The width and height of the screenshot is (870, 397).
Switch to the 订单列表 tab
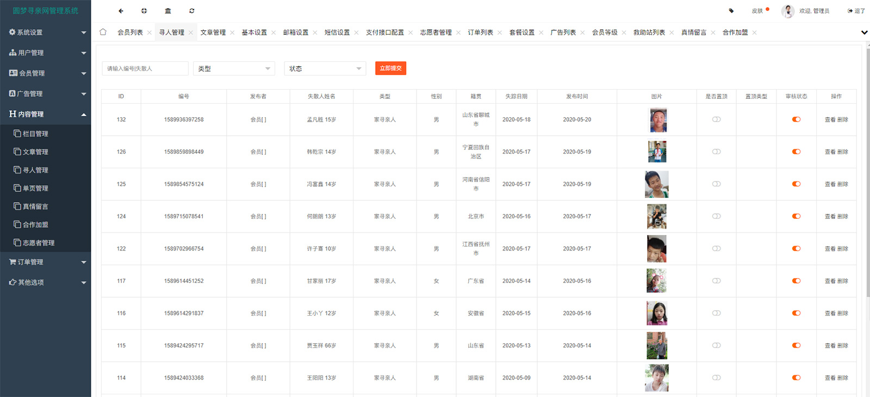click(x=480, y=33)
